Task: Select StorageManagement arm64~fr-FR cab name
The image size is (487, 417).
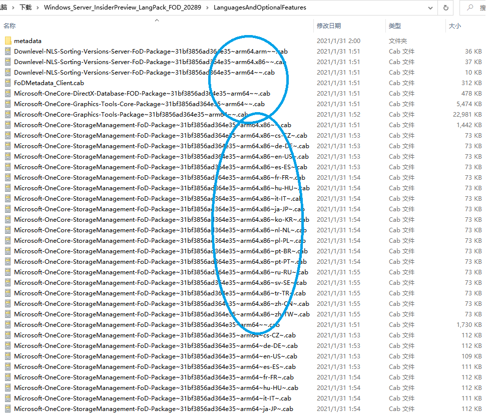Action: [x=154, y=377]
